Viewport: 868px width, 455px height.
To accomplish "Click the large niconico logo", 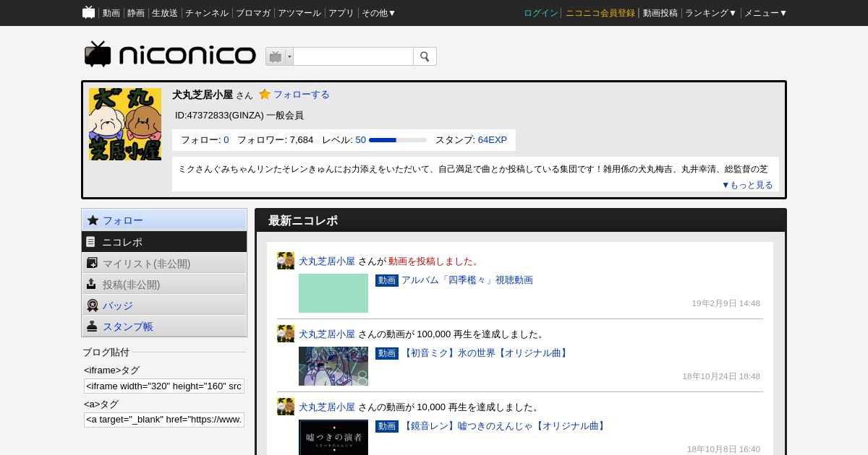I will [x=170, y=54].
